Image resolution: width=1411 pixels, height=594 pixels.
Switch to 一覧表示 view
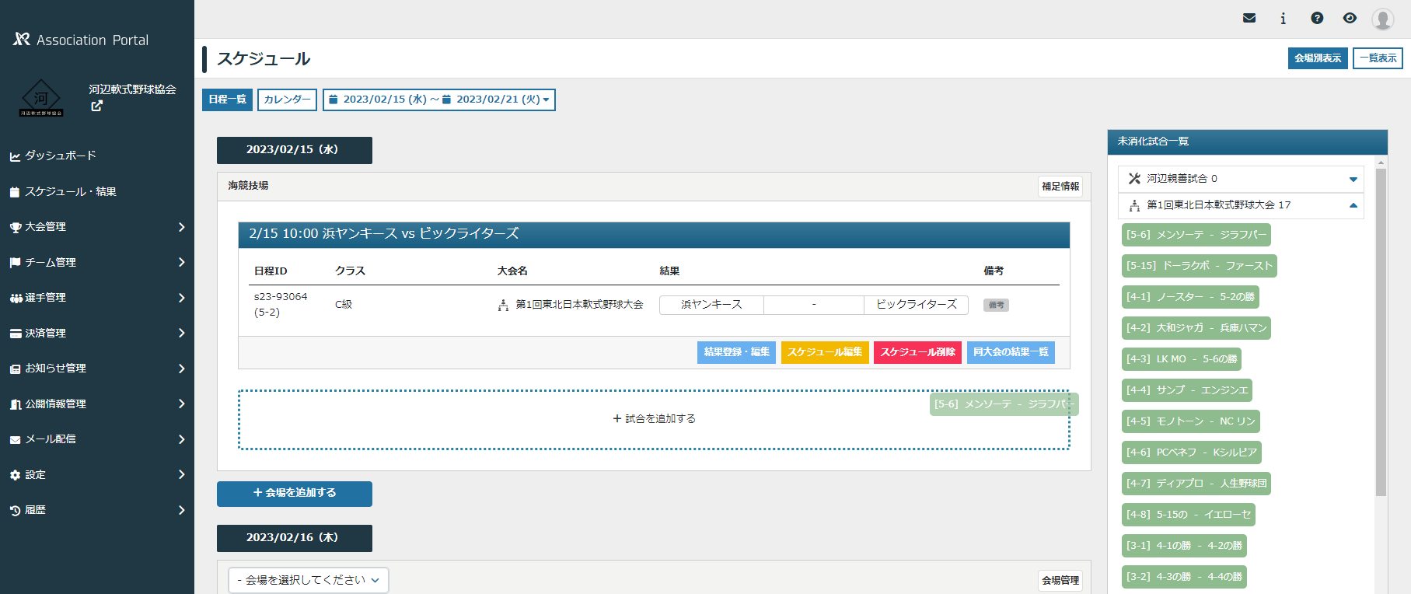(x=1378, y=58)
